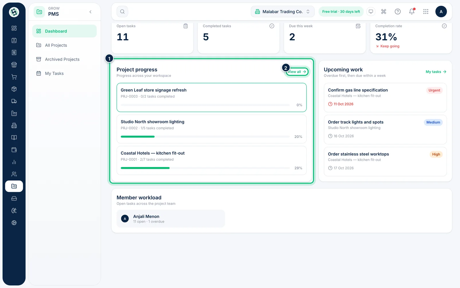Open the Confirm gas line specification task card
Screen dimensions: 460x288
[x=385, y=98]
